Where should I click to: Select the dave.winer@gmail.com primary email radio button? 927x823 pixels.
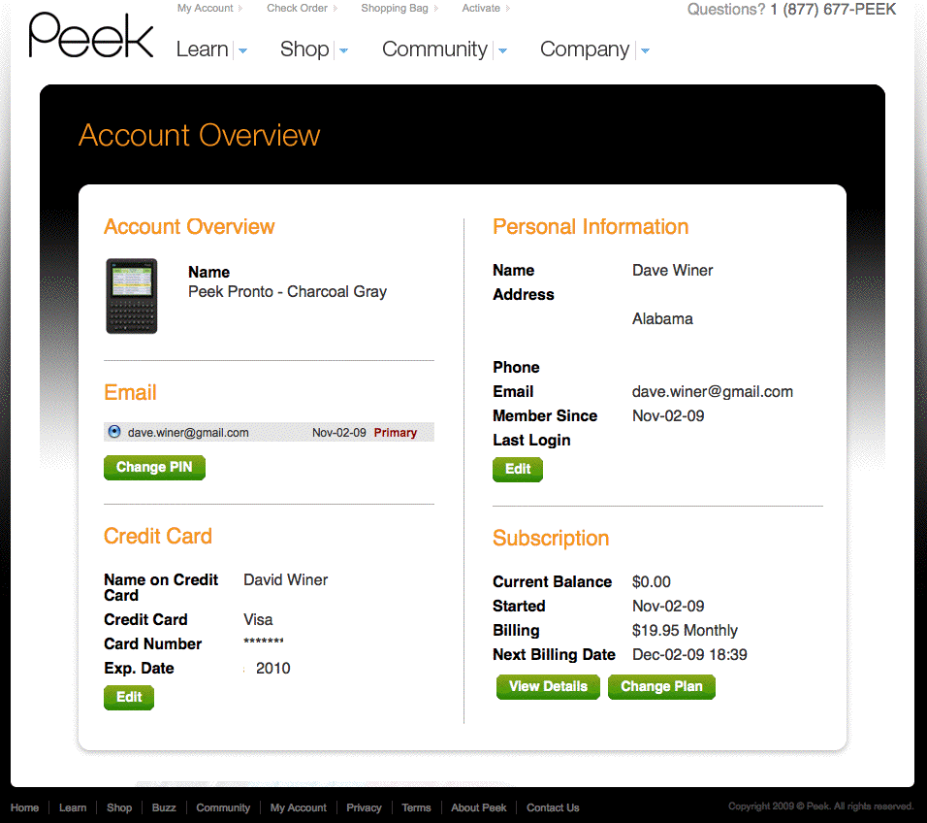(114, 432)
